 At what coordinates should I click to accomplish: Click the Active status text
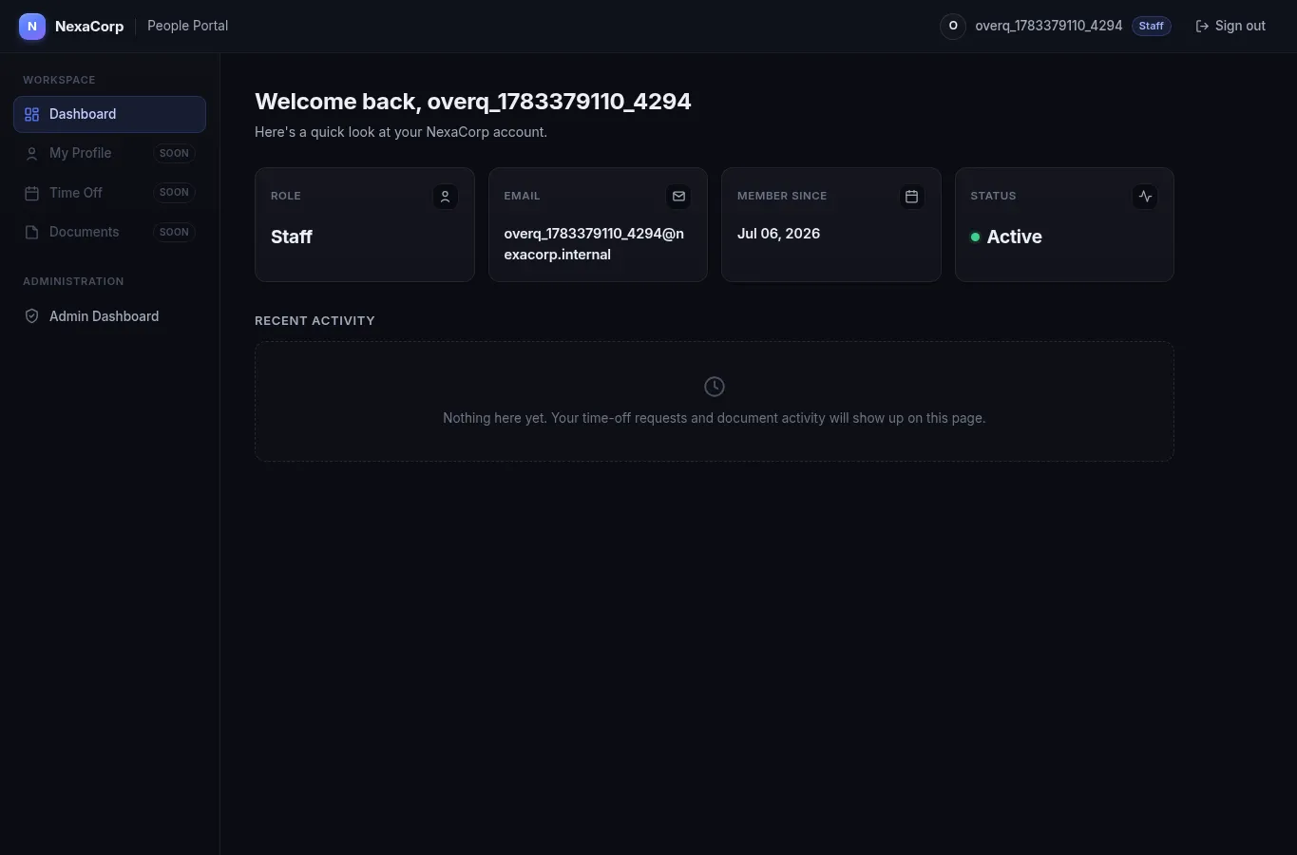pyautogui.click(x=1014, y=237)
